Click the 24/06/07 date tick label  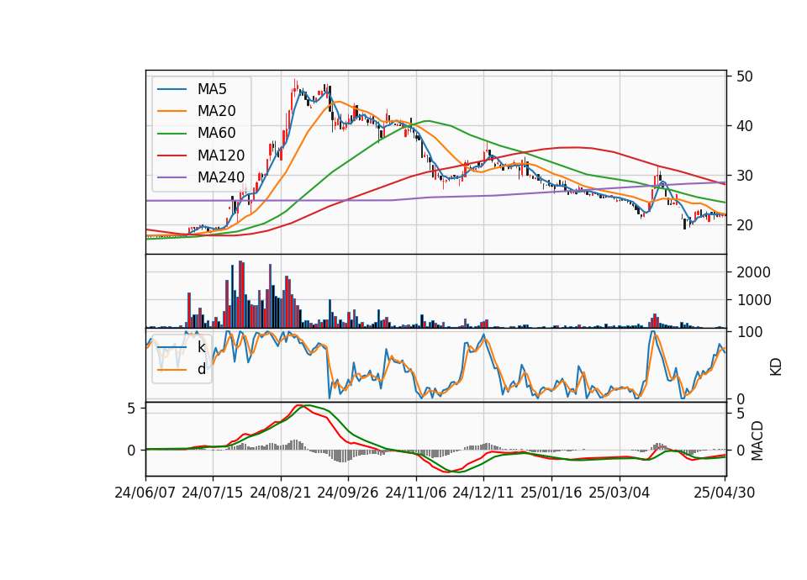click(145, 493)
